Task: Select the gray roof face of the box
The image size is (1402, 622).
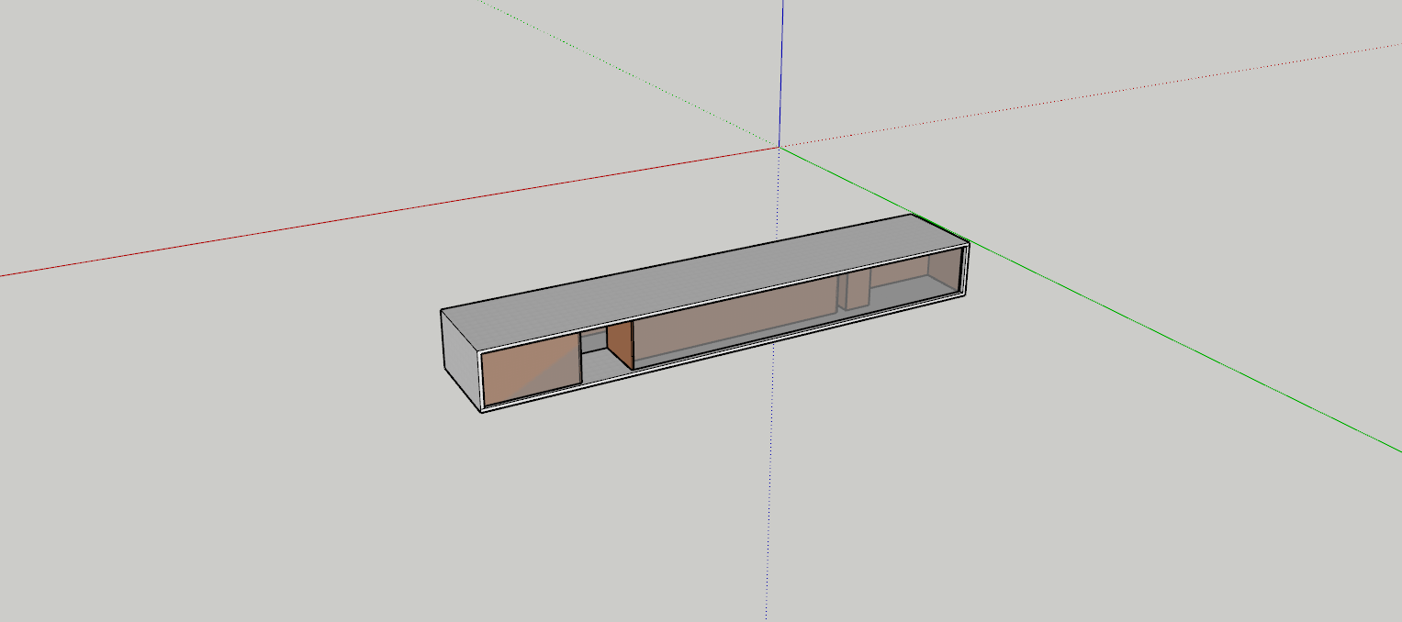Action: pos(707,280)
